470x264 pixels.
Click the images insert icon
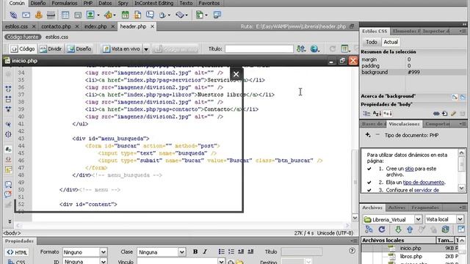point(90,15)
